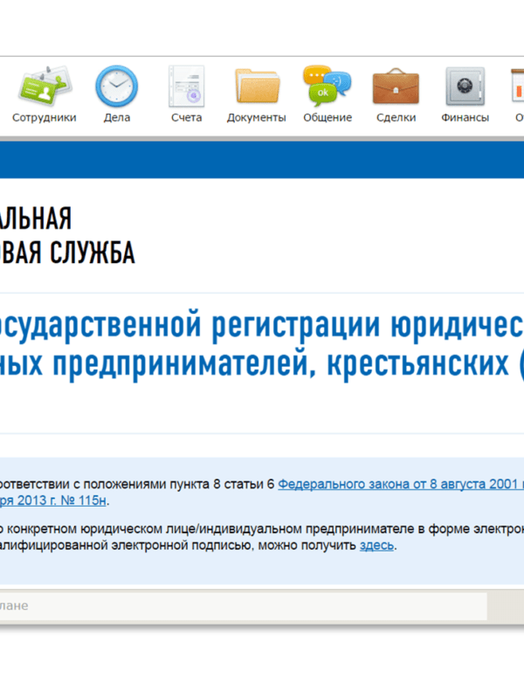The image size is (524, 699).
Task: Click the здесь link
Action: [376, 545]
